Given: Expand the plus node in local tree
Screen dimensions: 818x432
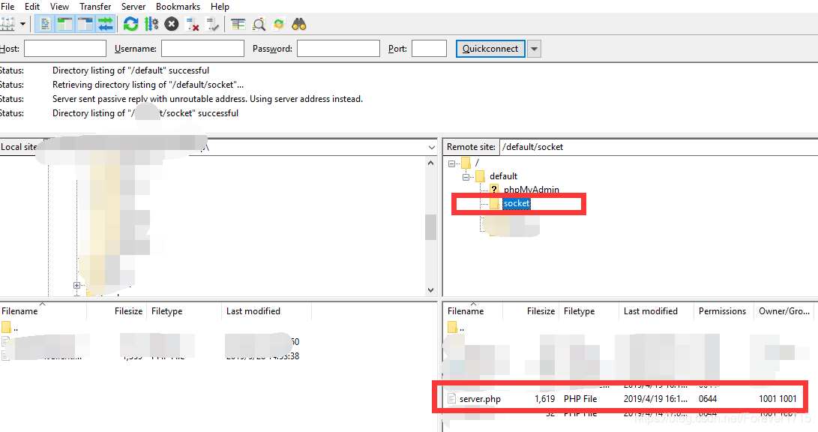Looking at the screenshot, I should [x=76, y=286].
